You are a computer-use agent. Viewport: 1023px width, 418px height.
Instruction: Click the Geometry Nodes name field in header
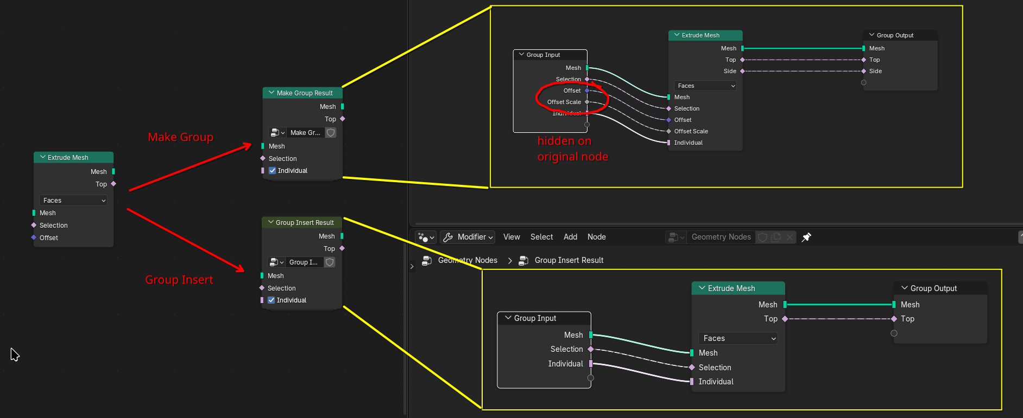721,237
